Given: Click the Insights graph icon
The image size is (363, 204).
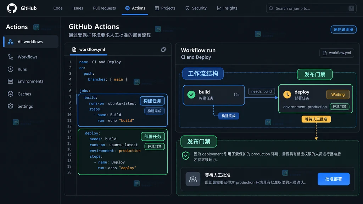Looking at the screenshot, I should tap(219, 8).
